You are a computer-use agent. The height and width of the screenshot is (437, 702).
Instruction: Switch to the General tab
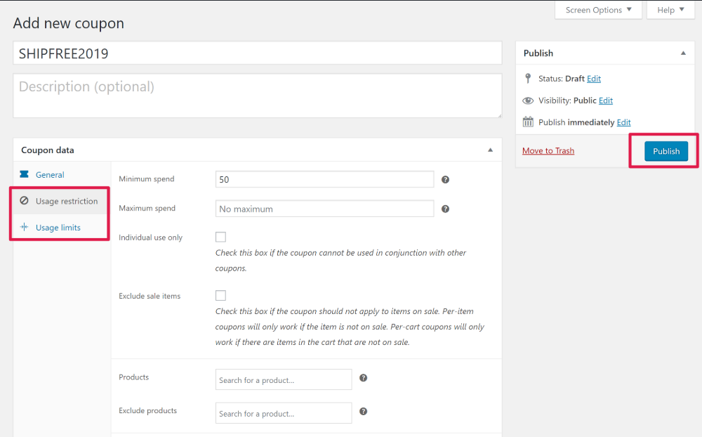(62, 175)
